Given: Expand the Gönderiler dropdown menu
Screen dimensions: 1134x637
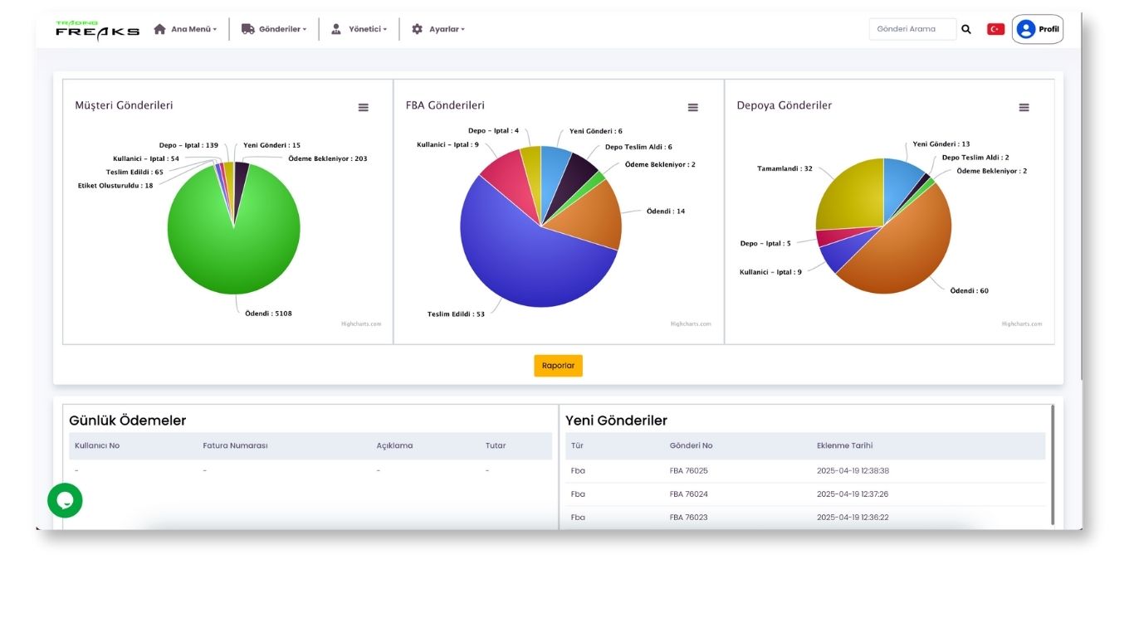Looking at the screenshot, I should (274, 29).
